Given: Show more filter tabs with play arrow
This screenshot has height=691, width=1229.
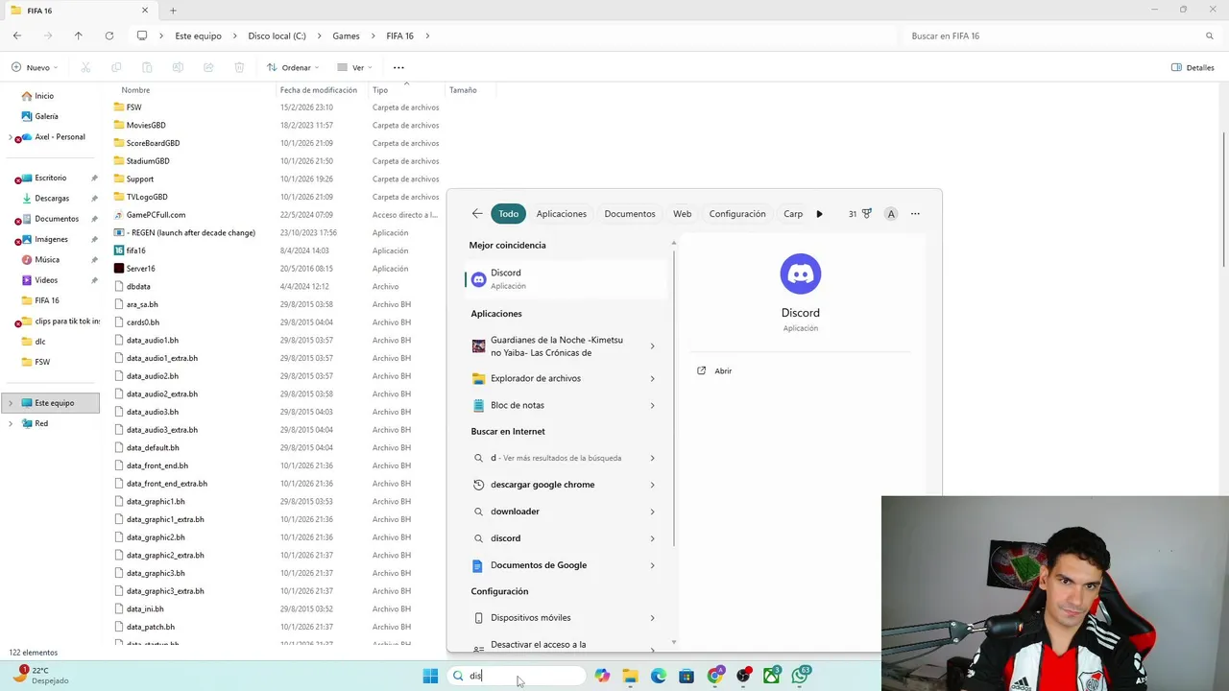Looking at the screenshot, I should [819, 214].
